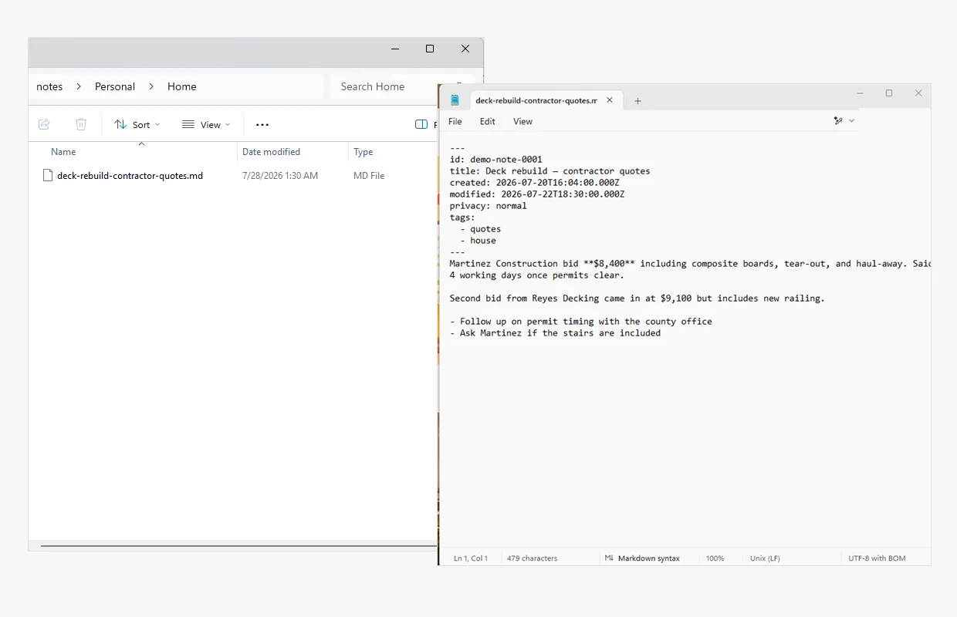Expand the chevron after notes breadcrumb
The height and width of the screenshot is (617, 957).
point(79,86)
